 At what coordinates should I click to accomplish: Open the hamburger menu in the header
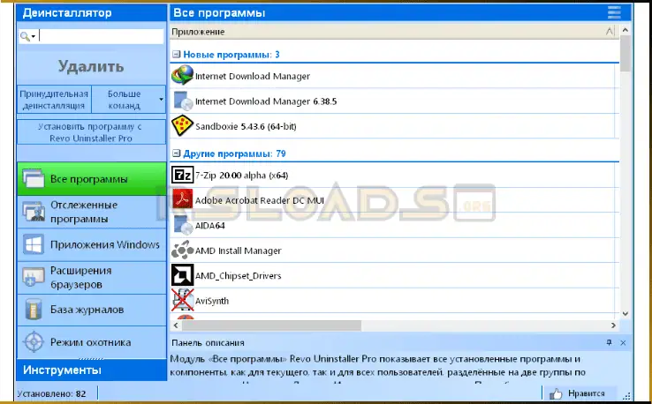tap(614, 12)
